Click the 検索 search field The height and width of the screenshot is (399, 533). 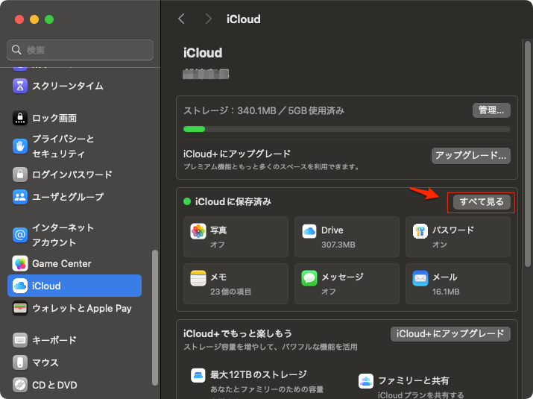coord(81,50)
